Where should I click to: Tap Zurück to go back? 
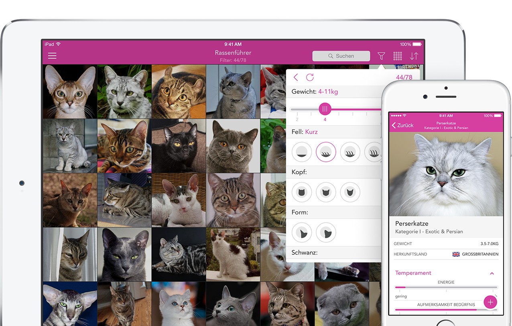pyautogui.click(x=403, y=125)
